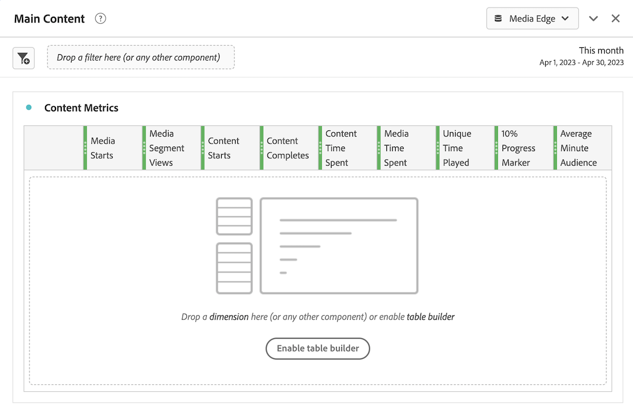The image size is (633, 412).
Task: Close the Main Content panel
Action: (616, 18)
